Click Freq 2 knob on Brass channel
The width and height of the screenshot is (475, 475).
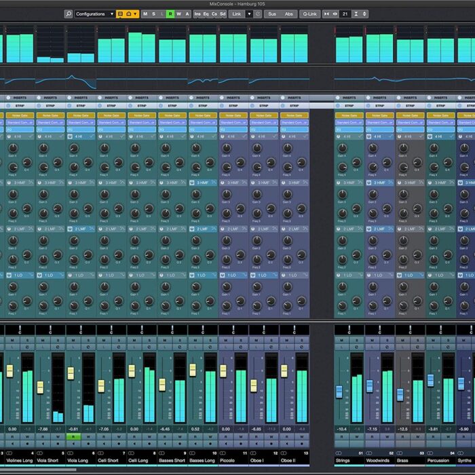(403, 260)
